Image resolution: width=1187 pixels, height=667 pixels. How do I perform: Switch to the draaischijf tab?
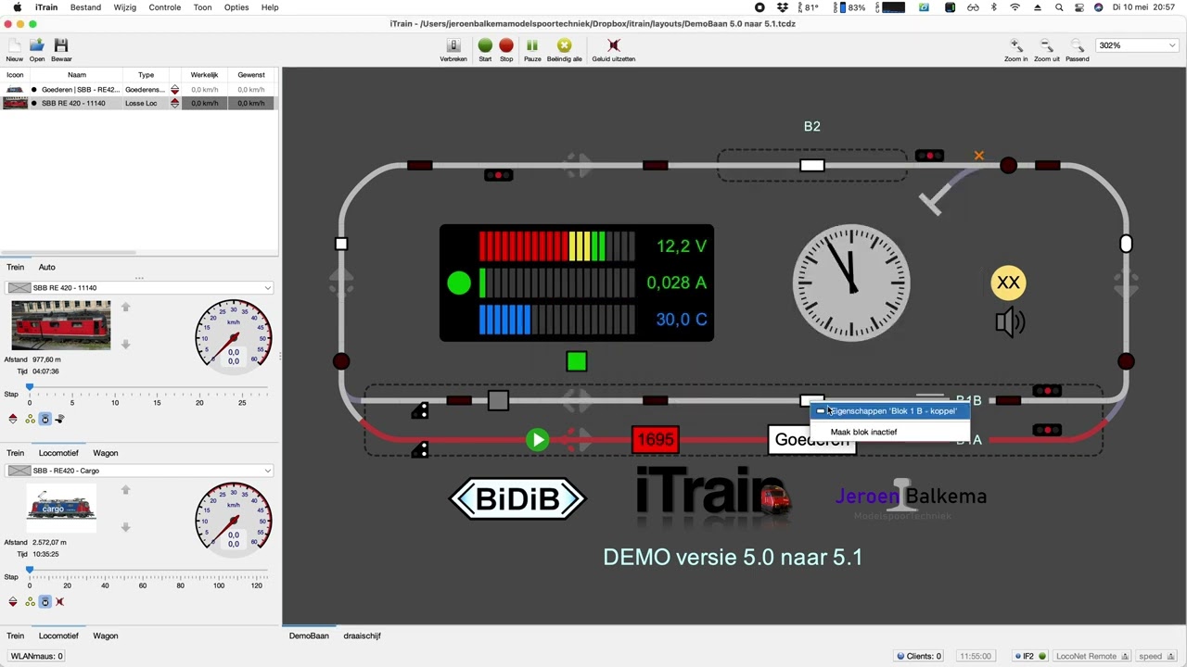point(362,636)
